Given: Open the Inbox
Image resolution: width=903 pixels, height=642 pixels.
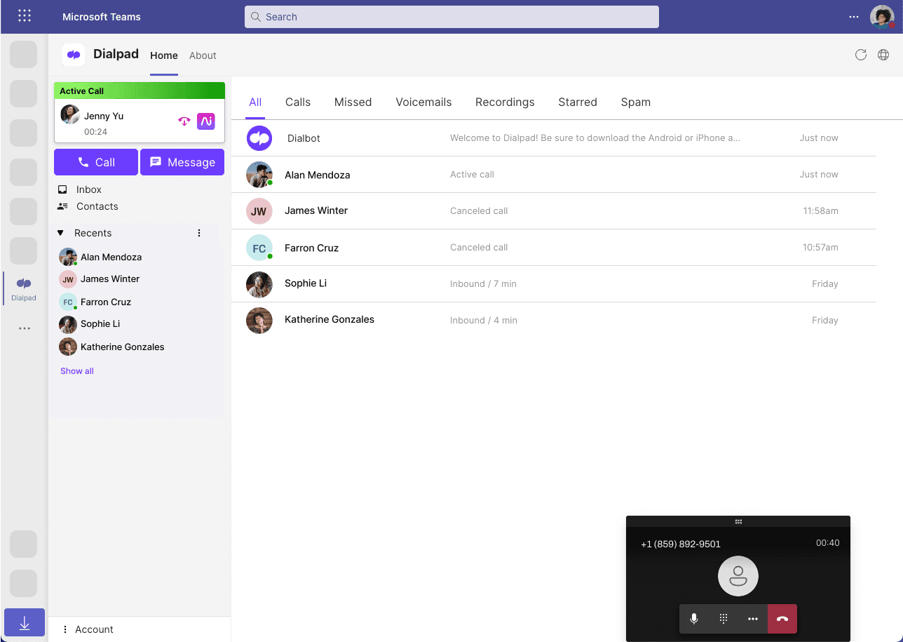Looking at the screenshot, I should pyautogui.click(x=89, y=189).
